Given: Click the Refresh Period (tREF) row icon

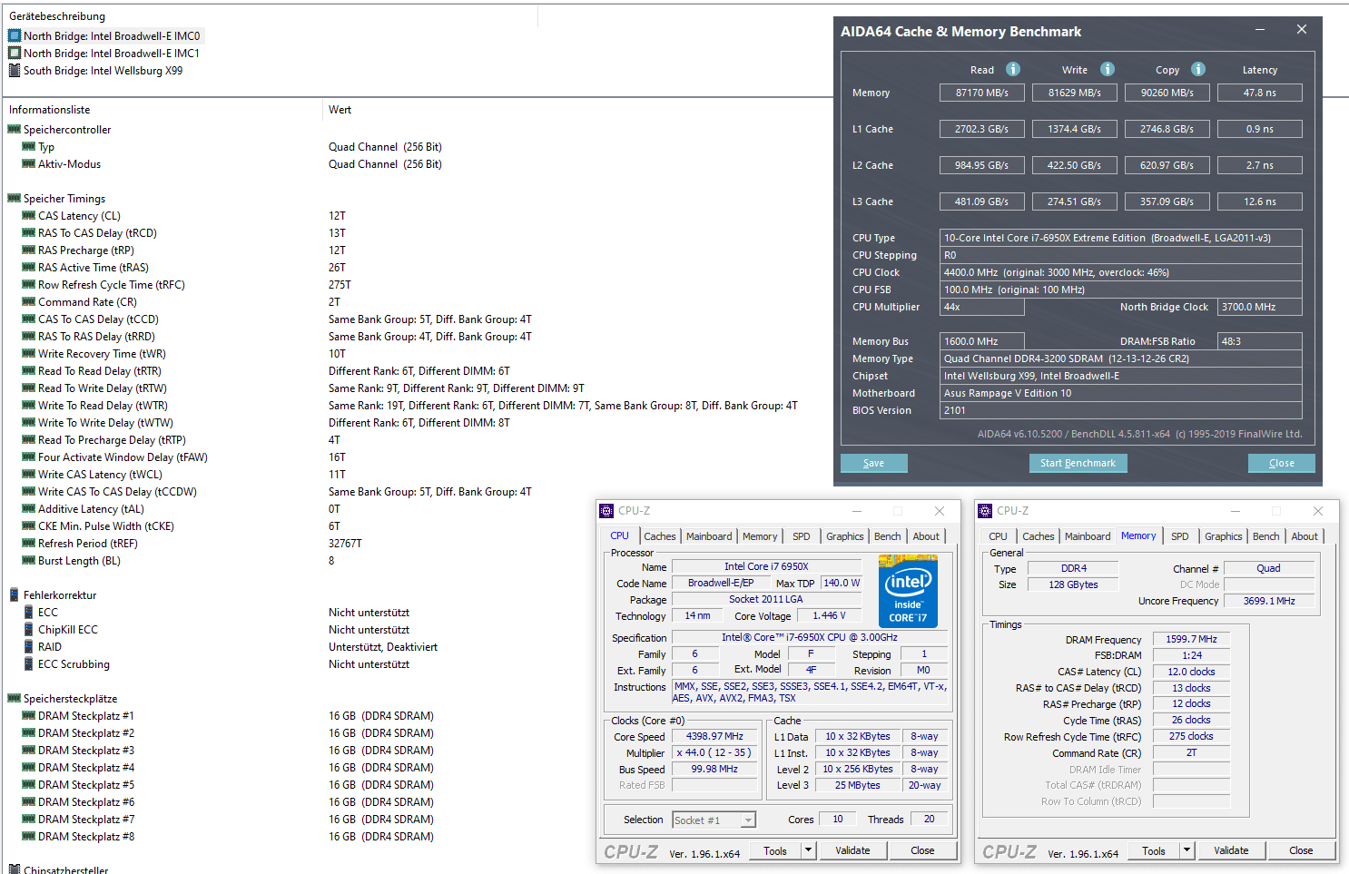Looking at the screenshot, I should (29, 543).
